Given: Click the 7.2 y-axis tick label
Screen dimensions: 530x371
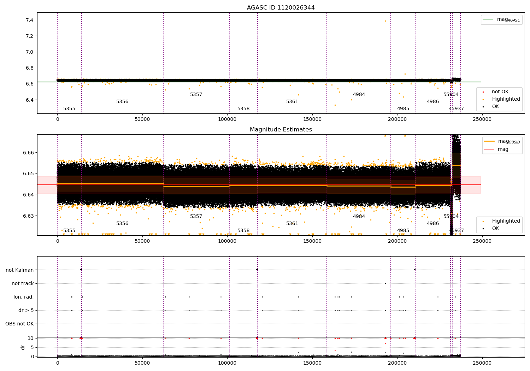Looking at the screenshot, I should click(29, 36).
